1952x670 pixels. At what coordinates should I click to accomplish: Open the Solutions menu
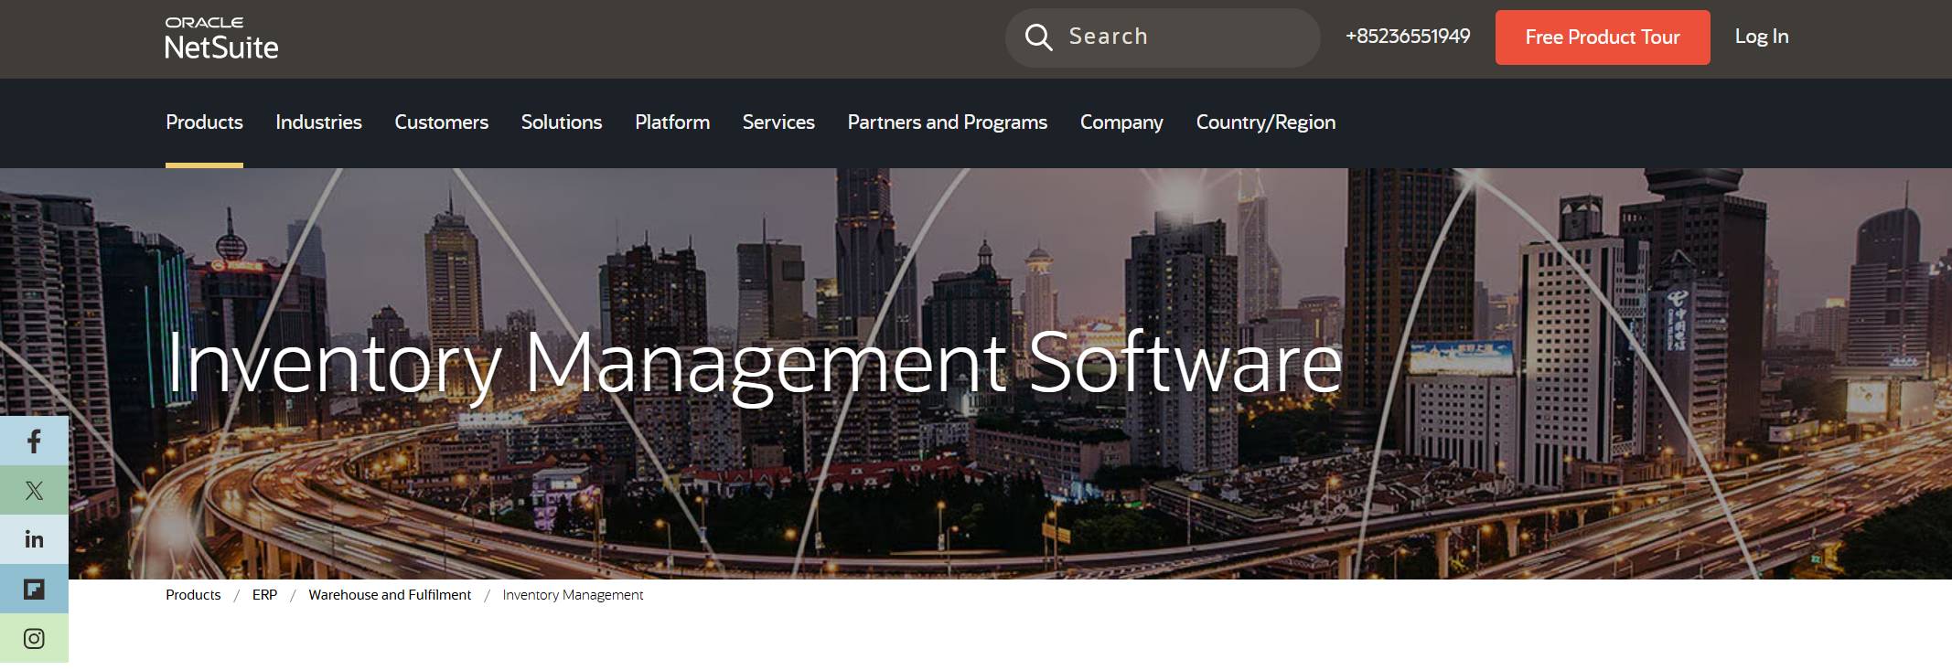tap(562, 122)
